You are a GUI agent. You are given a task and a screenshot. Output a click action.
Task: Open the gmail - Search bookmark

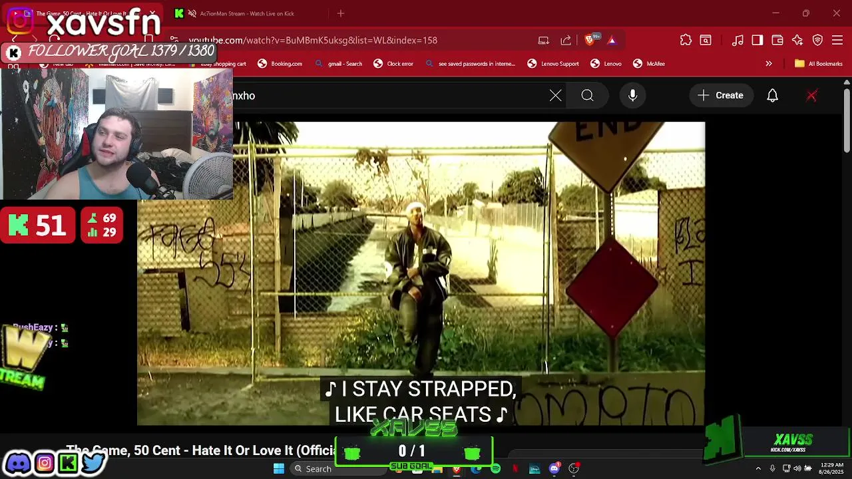338,64
